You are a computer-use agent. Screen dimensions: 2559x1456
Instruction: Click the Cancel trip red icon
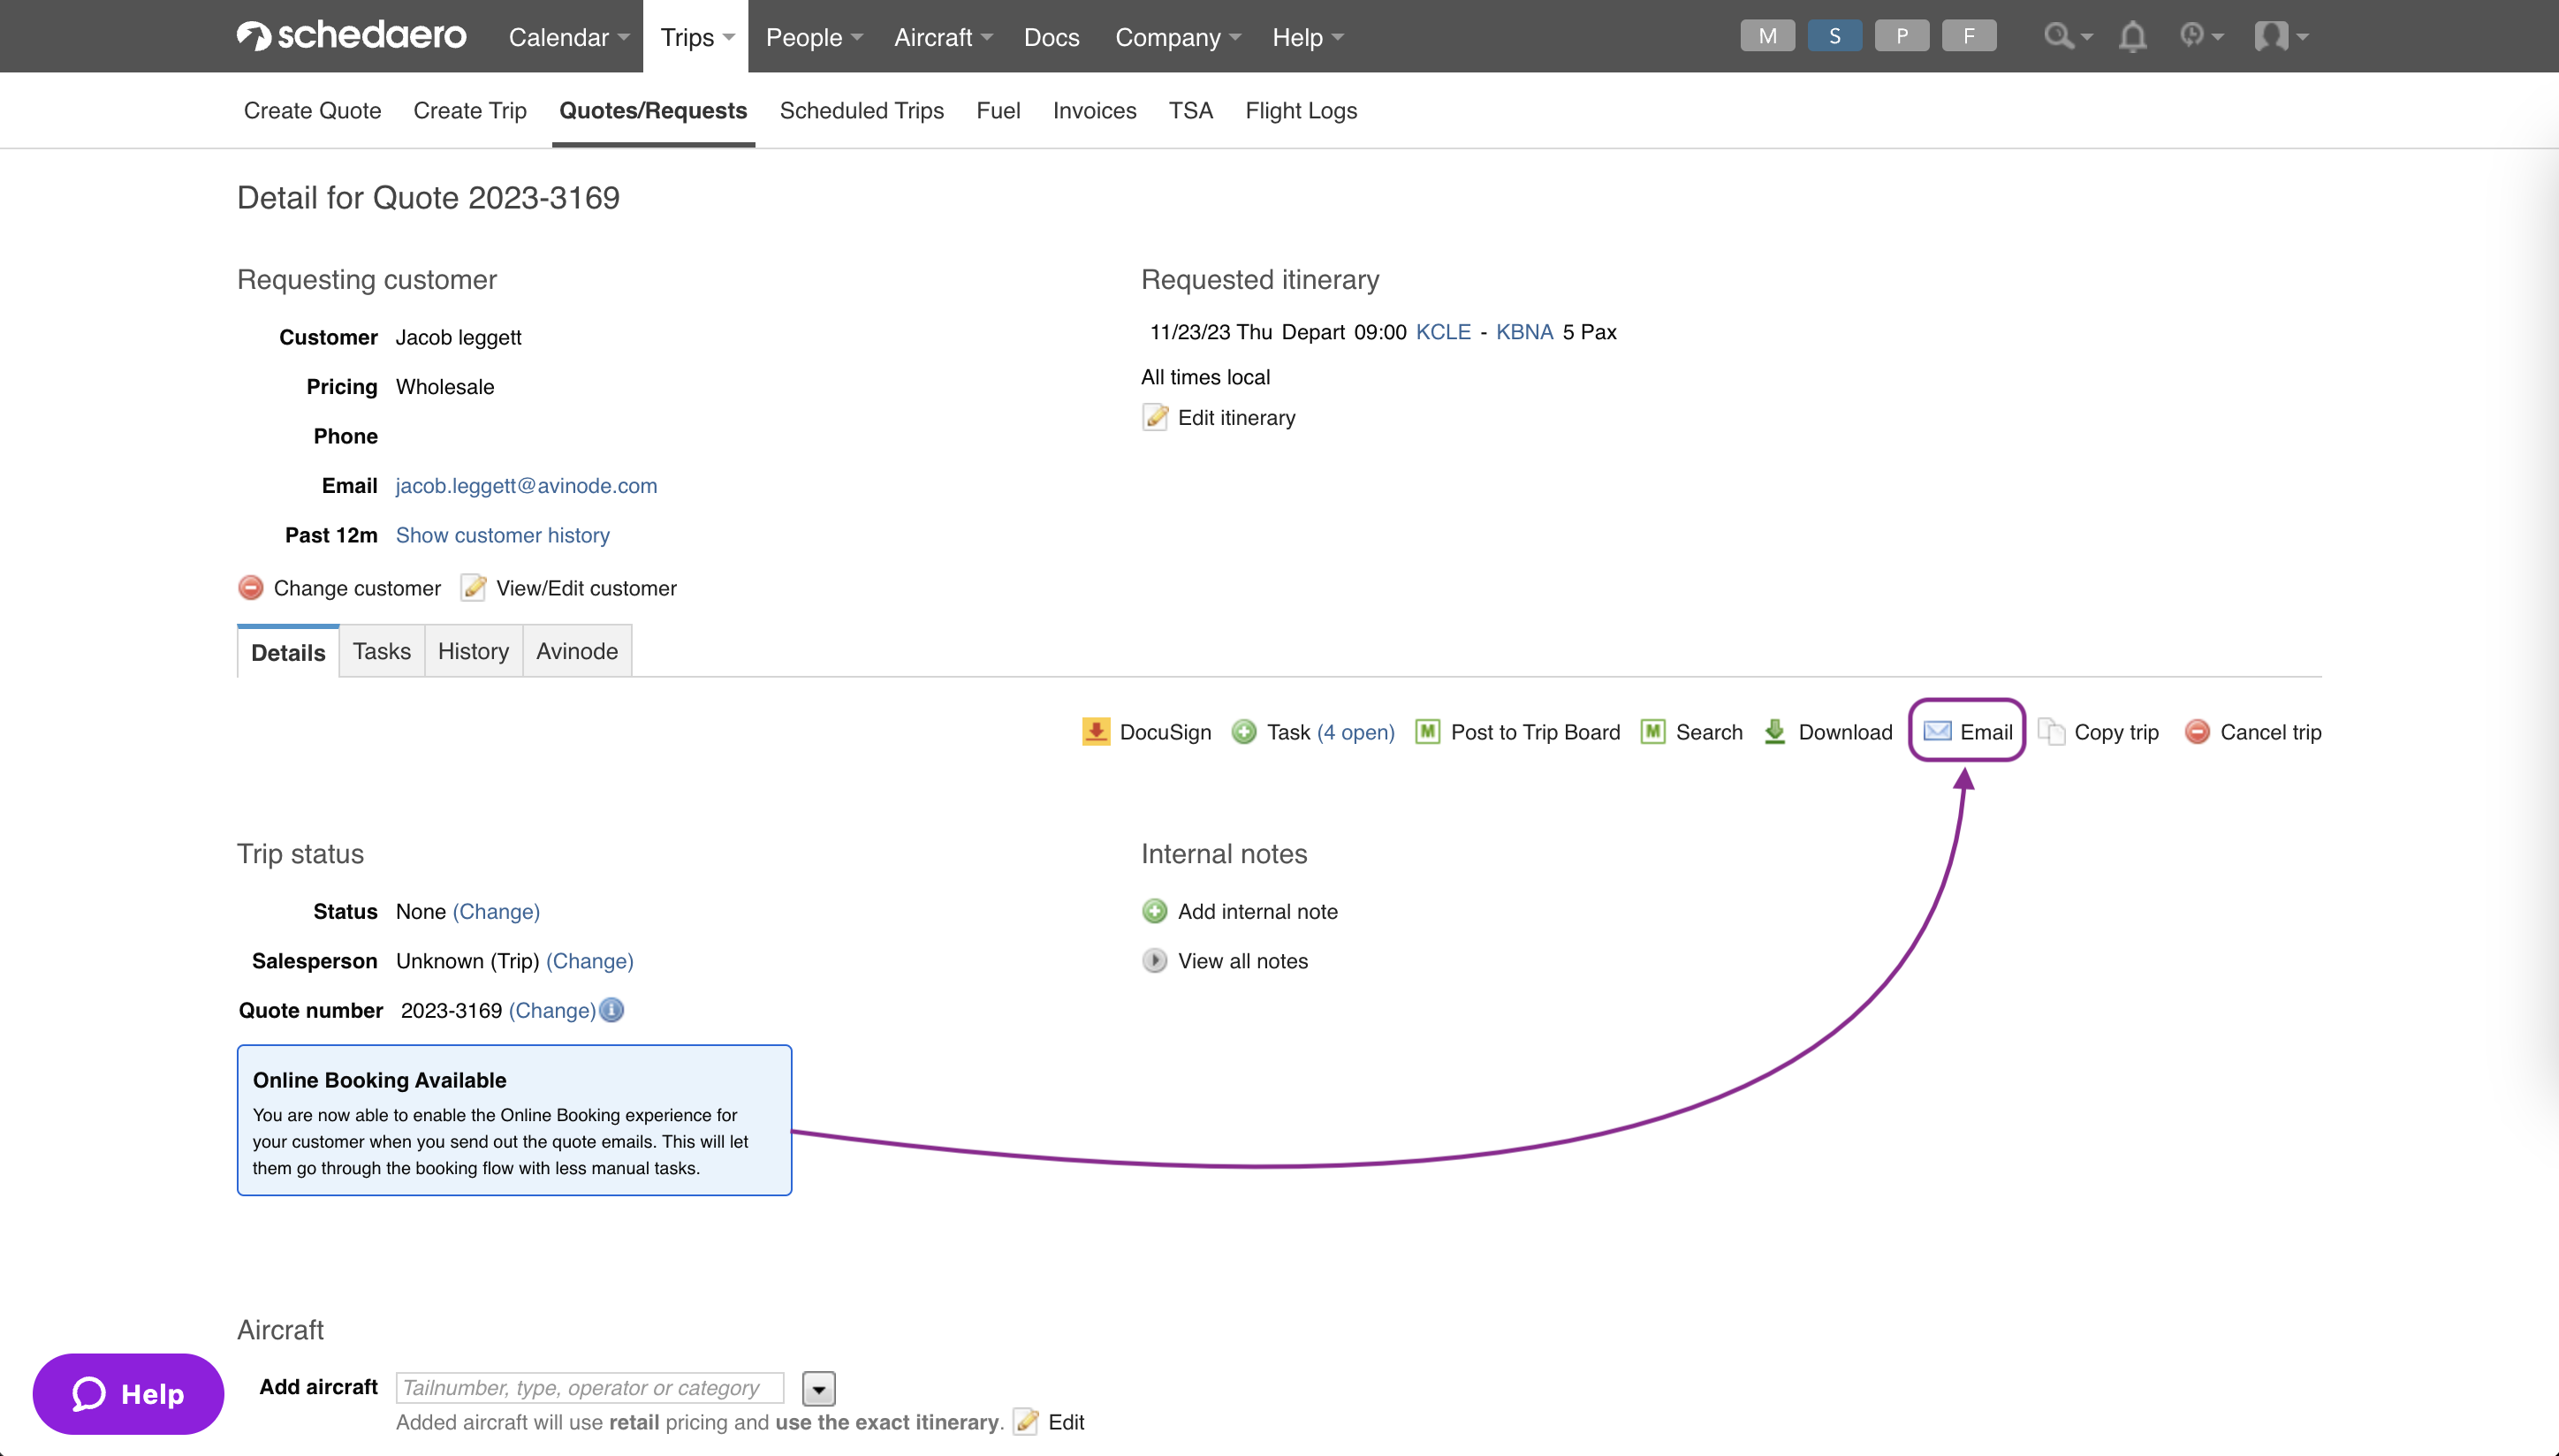click(x=2197, y=731)
